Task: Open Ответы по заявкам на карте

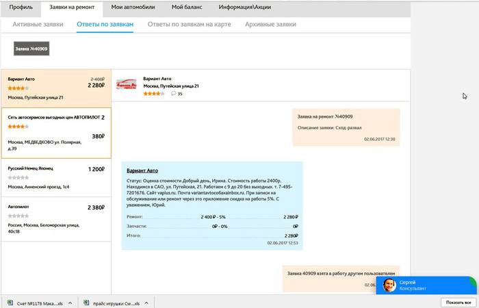Action: click(190, 24)
